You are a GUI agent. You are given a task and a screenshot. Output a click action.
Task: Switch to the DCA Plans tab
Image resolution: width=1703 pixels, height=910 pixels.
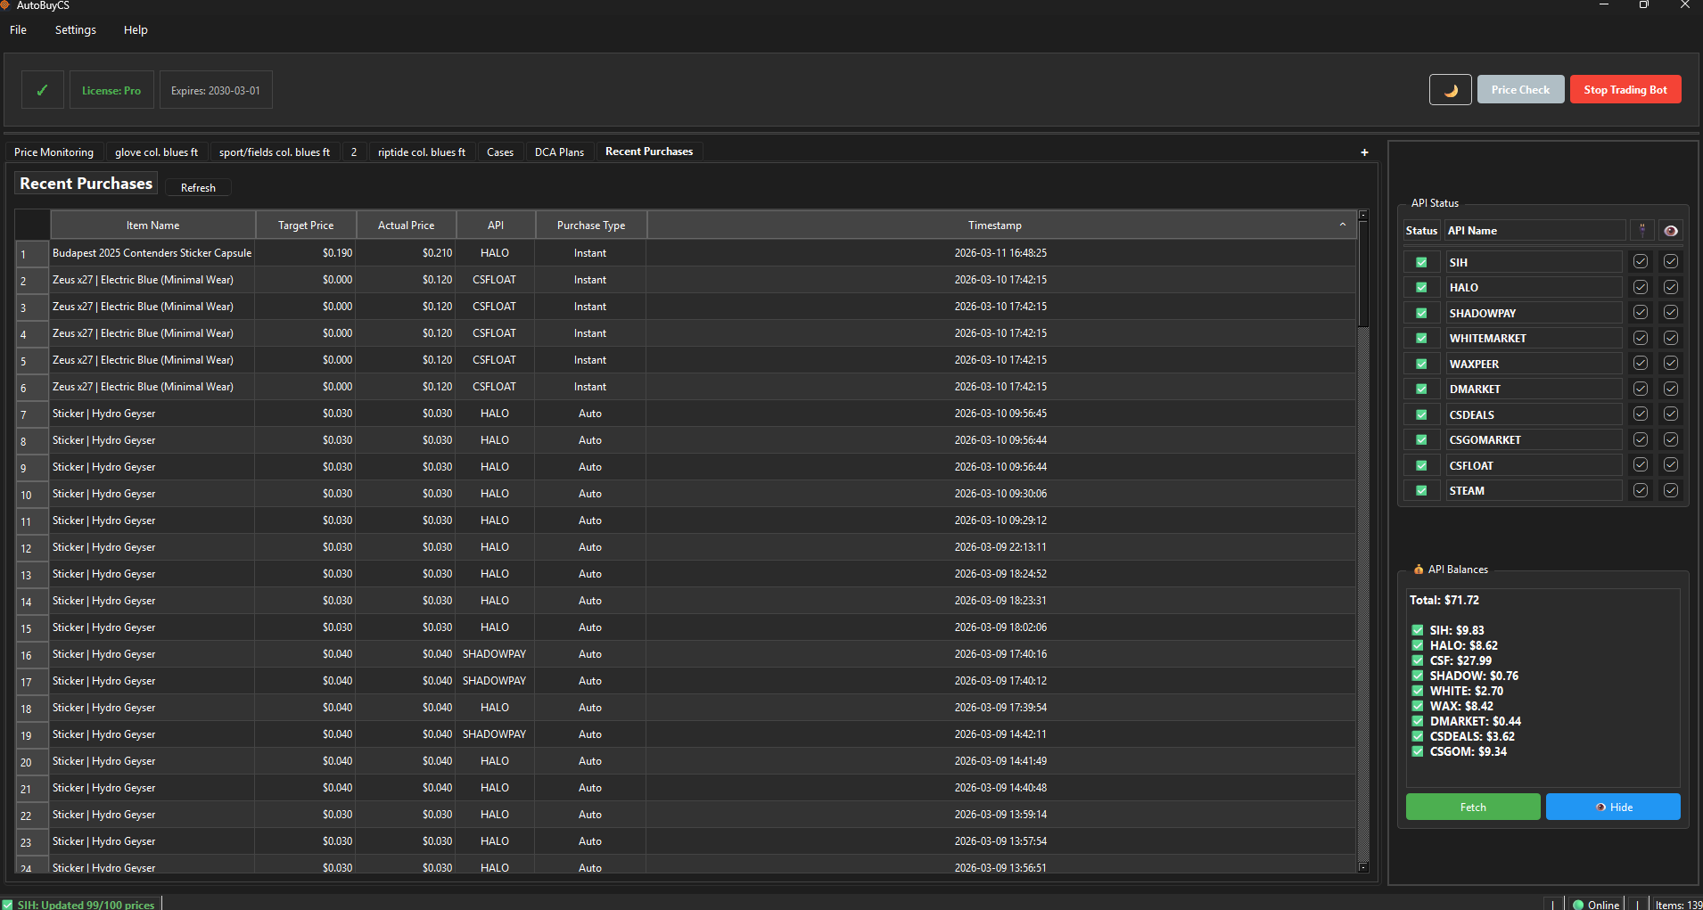click(559, 152)
